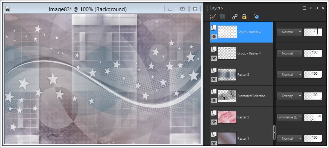329x148 pixels.
Task: Click the Layers panel title
Action: pos(216,8)
